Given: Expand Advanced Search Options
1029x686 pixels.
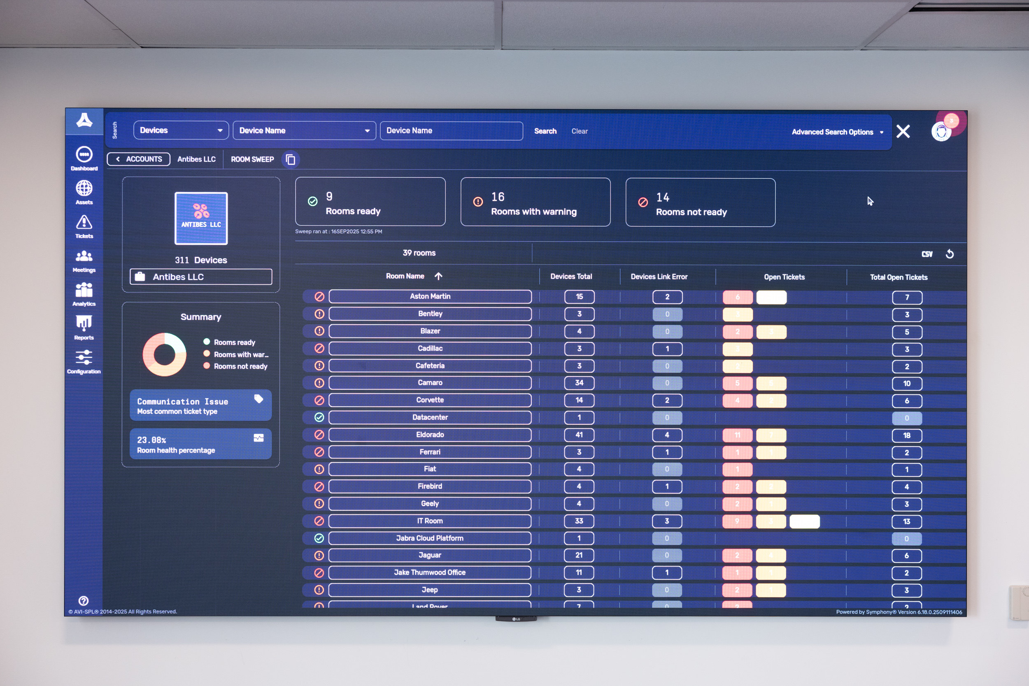Looking at the screenshot, I should pyautogui.click(x=837, y=132).
